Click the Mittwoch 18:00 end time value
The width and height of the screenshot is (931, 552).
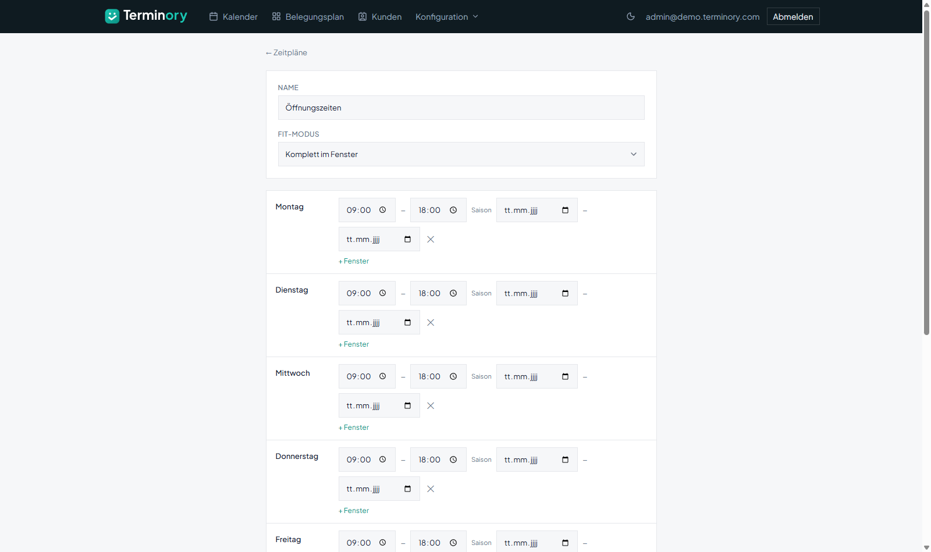click(x=429, y=376)
